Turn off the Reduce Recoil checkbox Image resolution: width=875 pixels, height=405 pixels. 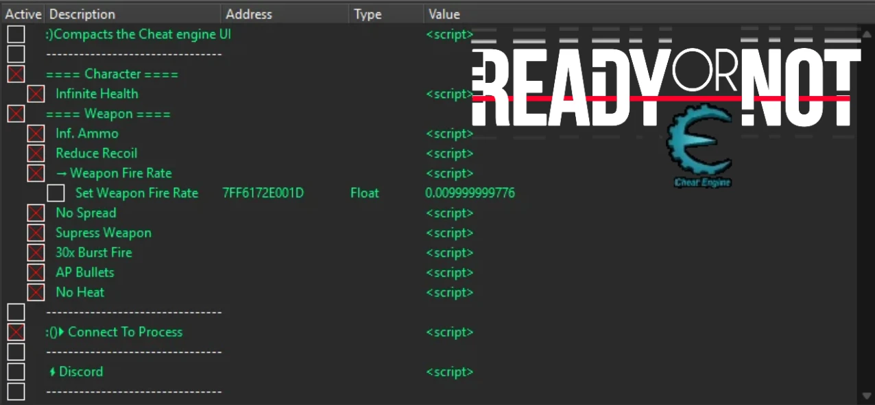[36, 154]
